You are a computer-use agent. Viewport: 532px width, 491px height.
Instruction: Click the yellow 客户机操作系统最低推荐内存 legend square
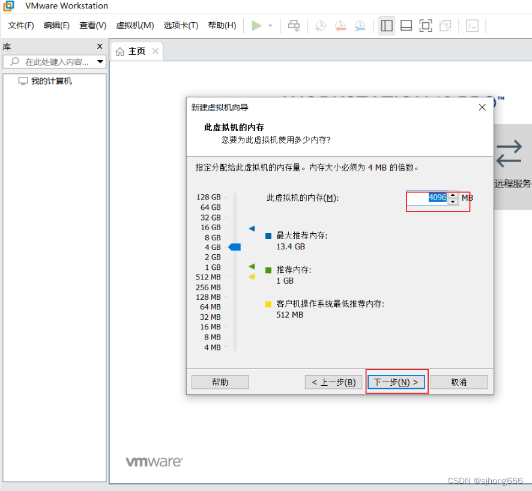[268, 304]
